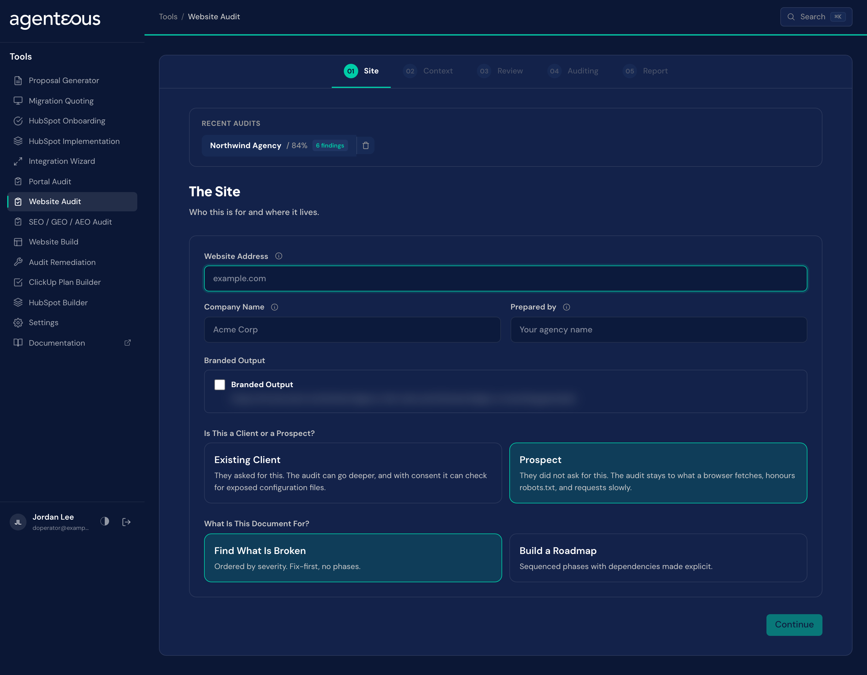Open Documentation external link icon
The height and width of the screenshot is (675, 867).
(127, 343)
